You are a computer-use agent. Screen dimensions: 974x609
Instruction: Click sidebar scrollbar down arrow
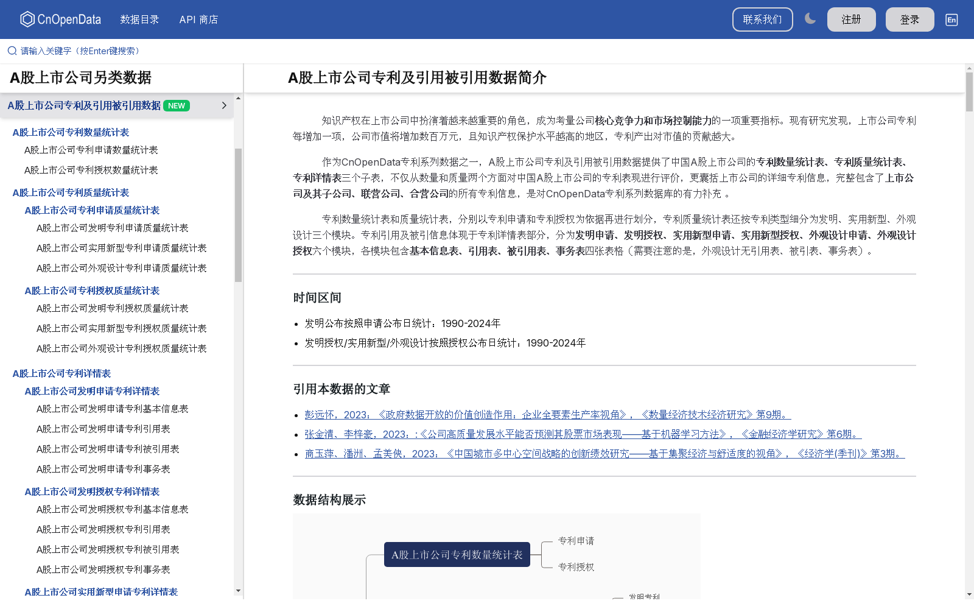pyautogui.click(x=238, y=591)
